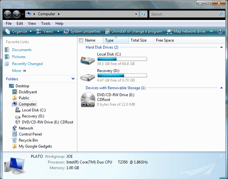This screenshot has width=228, height=179.
Task: Click System properties
Action: pyautogui.click(x=82, y=31)
